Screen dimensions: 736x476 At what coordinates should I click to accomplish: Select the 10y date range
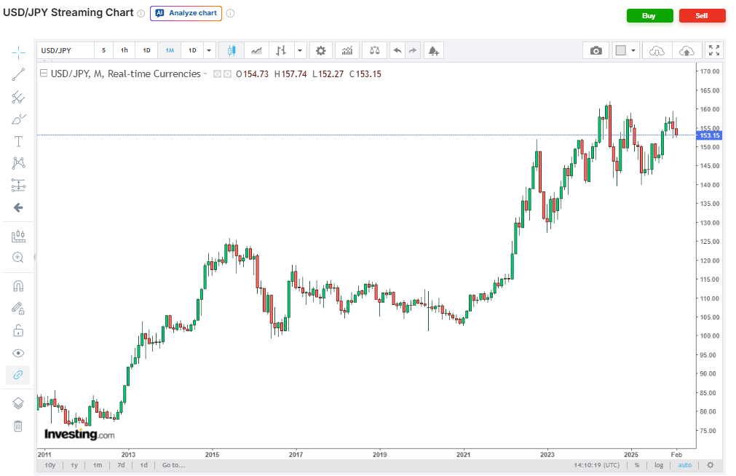coord(50,465)
